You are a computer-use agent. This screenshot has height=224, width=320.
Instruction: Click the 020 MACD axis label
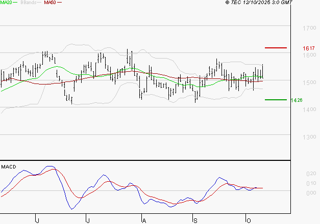tap(311, 174)
